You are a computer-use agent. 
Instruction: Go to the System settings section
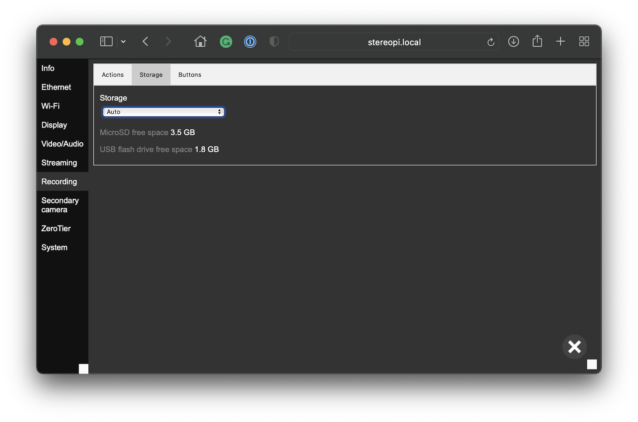pyautogui.click(x=54, y=247)
